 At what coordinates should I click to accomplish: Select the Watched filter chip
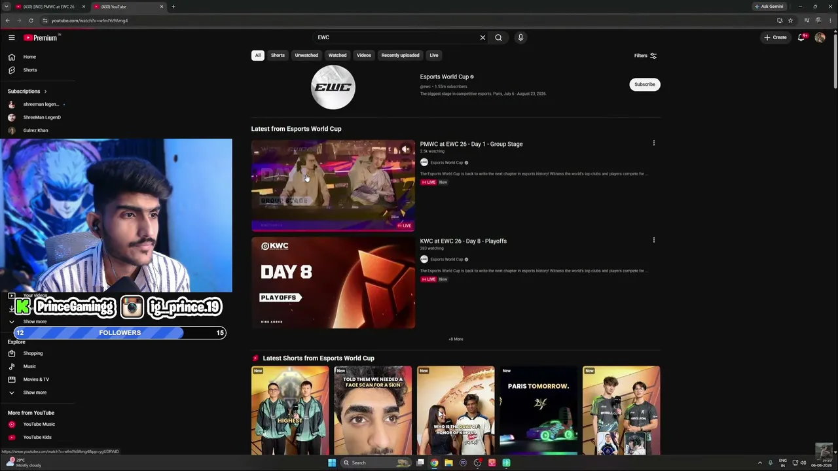(x=337, y=55)
